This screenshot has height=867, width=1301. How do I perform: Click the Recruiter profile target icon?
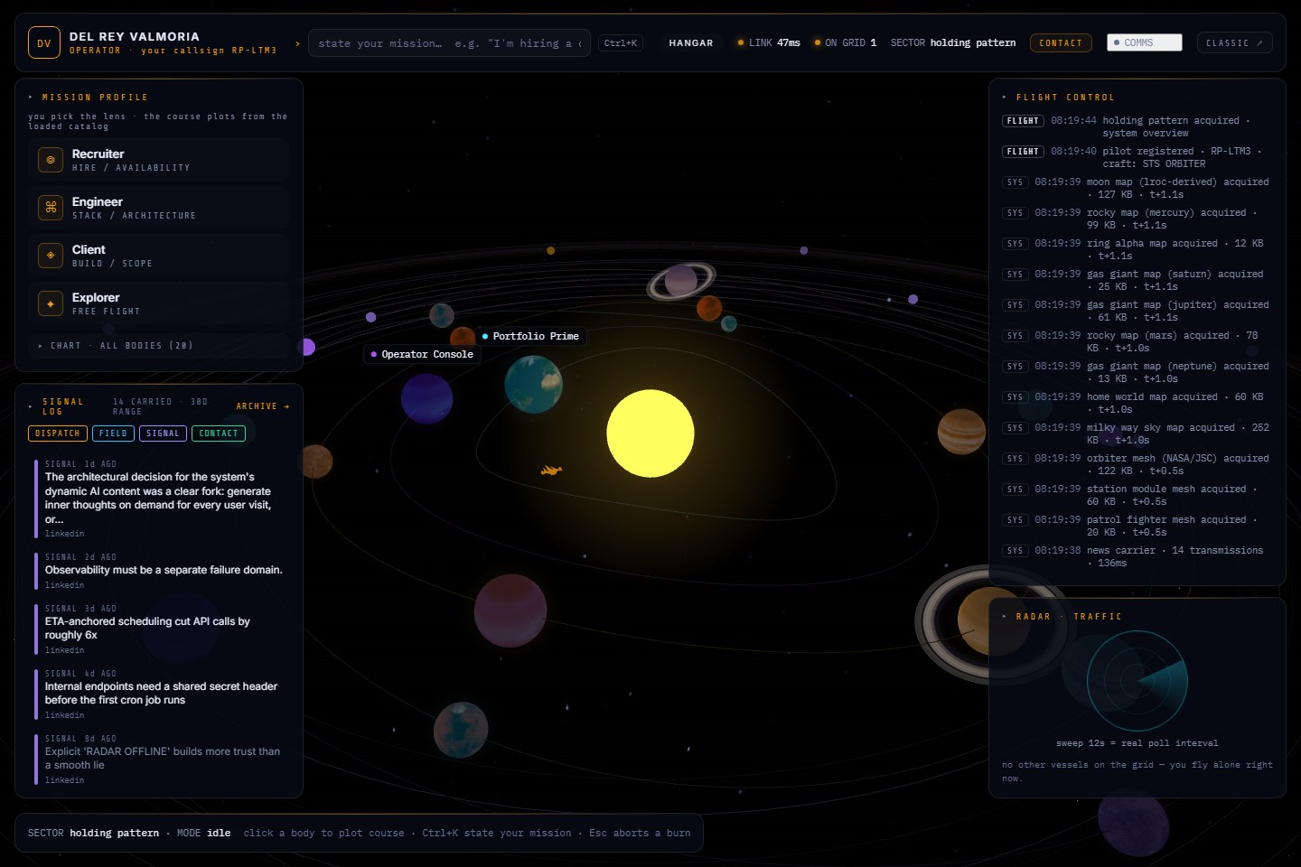[x=51, y=160]
